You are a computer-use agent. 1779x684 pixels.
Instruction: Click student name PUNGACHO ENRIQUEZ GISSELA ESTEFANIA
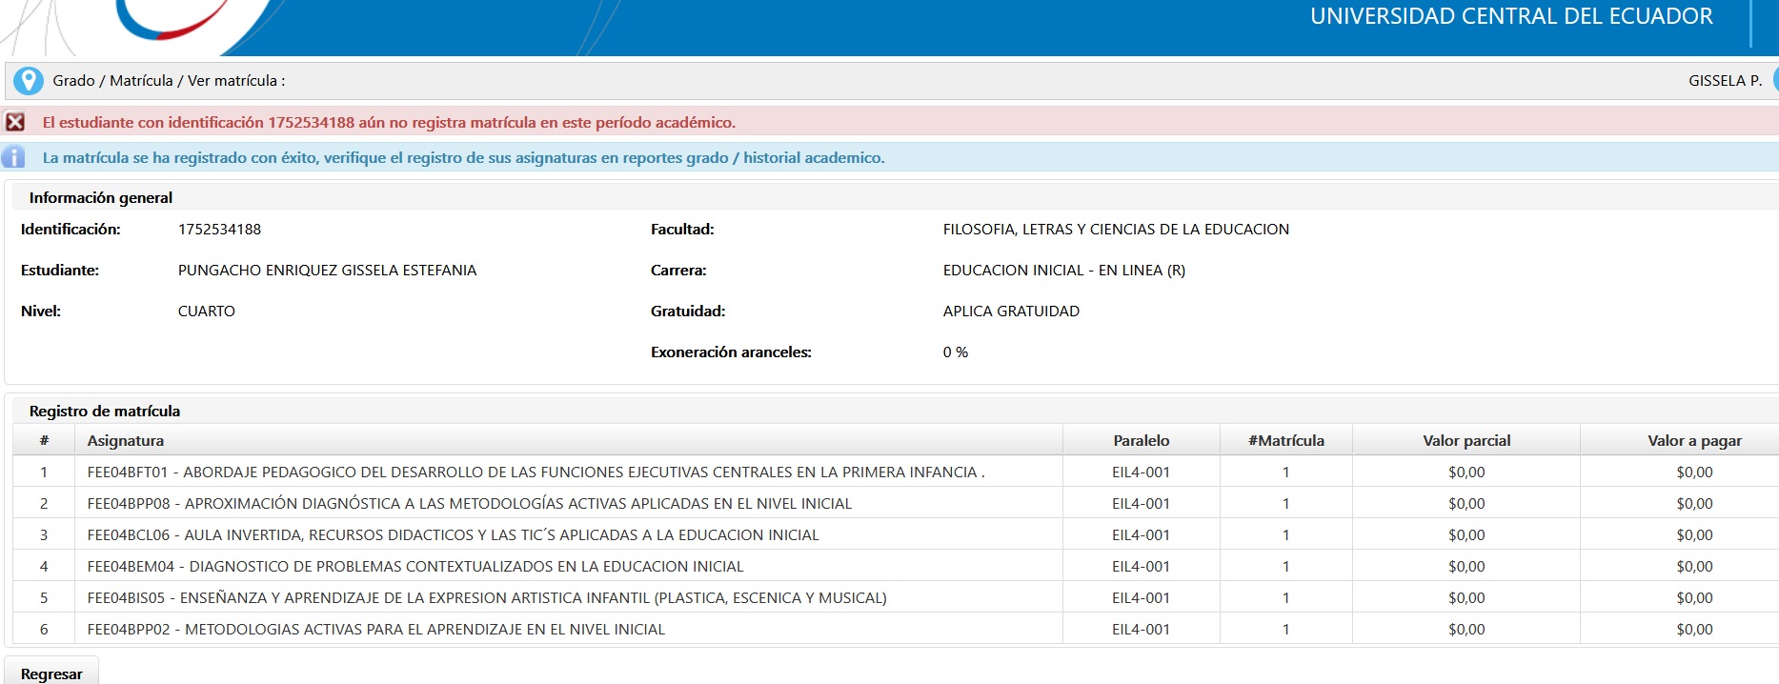pos(327,270)
